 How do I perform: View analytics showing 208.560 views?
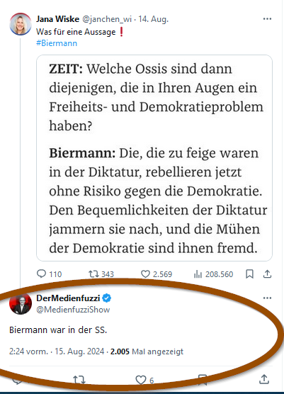coord(213,274)
